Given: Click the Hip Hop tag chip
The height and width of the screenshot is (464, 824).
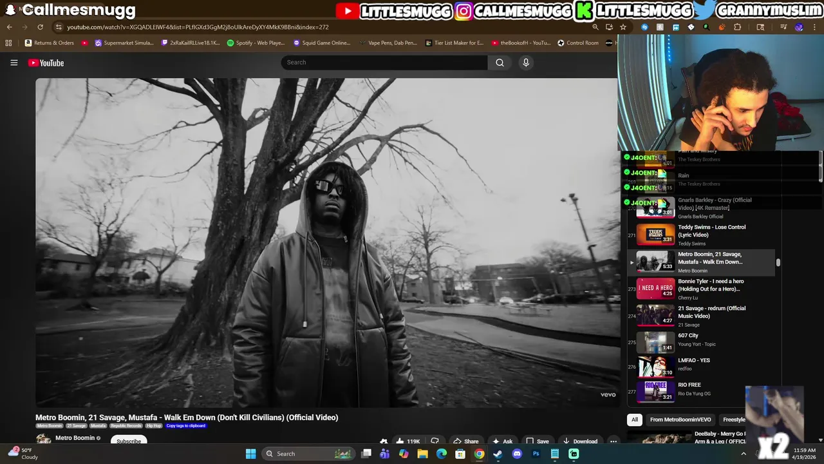Looking at the screenshot, I should coord(154,426).
